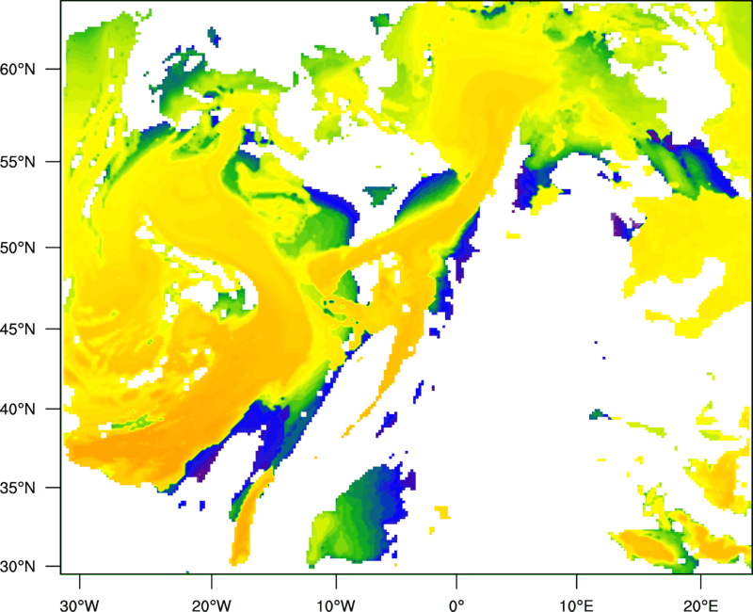Click the 0° longitude label
The height and width of the screenshot is (612, 753).
click(x=457, y=605)
